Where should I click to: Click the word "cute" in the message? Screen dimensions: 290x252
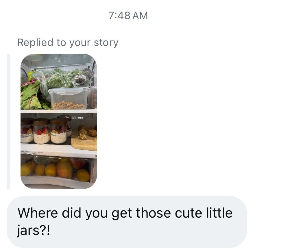tap(188, 213)
